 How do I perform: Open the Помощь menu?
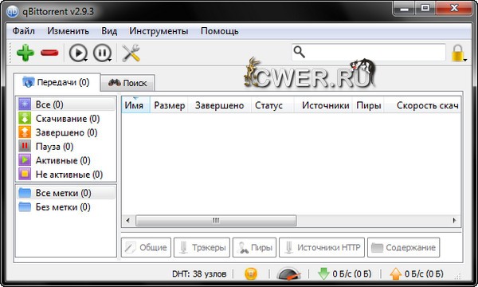tap(220, 31)
